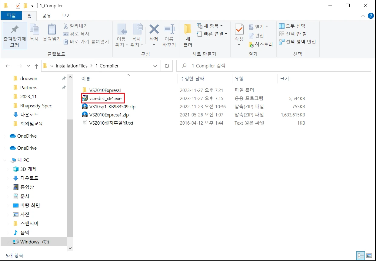376x261 pixels.
Task: Open the ribbon help question mark icon
Action: coord(371,16)
